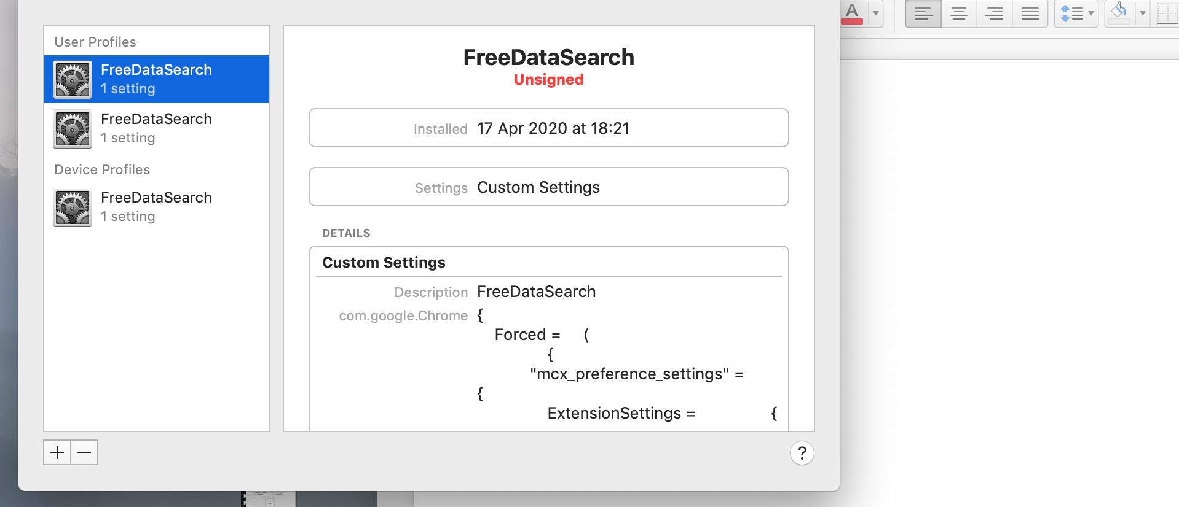
Task: Align text left in the toolbar
Action: point(923,14)
